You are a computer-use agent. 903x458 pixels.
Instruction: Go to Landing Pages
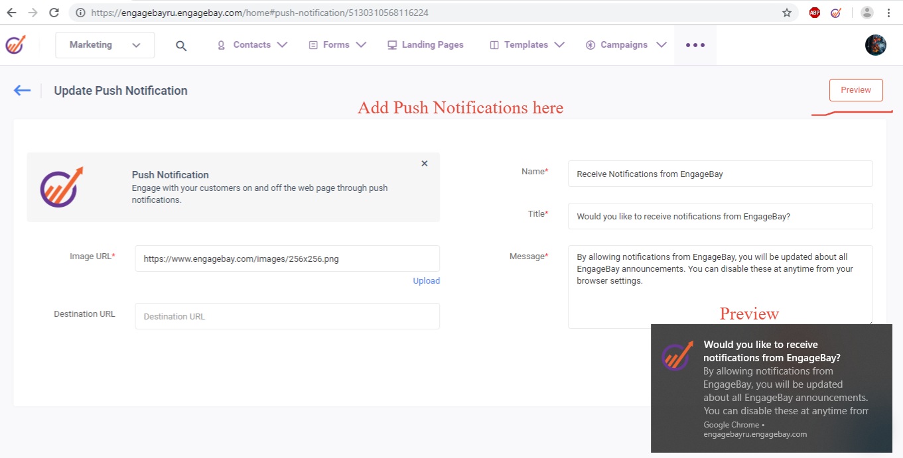click(425, 45)
